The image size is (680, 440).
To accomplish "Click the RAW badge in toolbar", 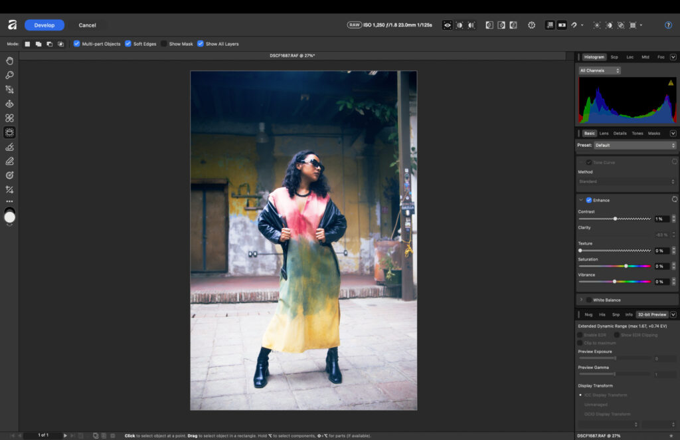I will pyautogui.click(x=355, y=25).
